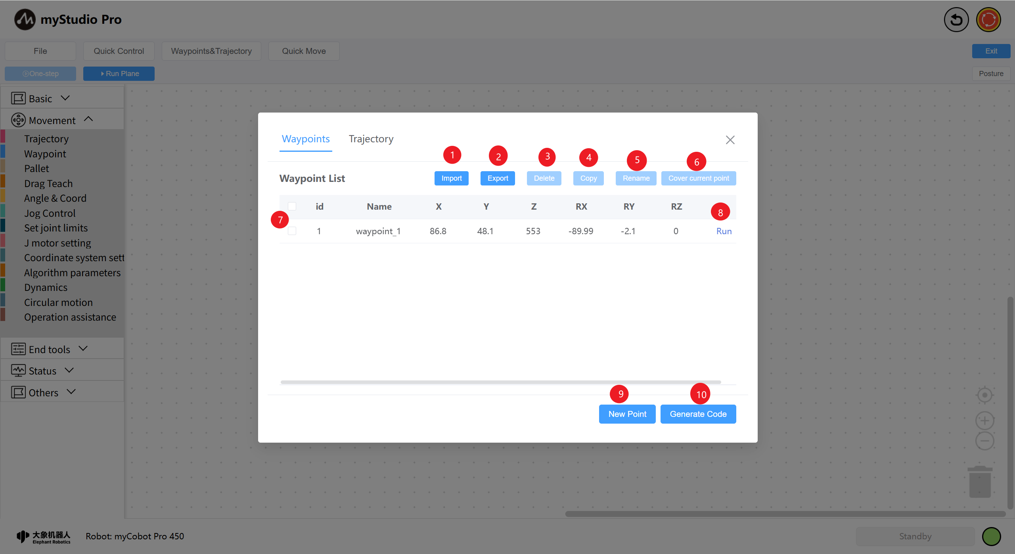Click the zoom in plus icon
Screen dimensions: 1015x554
(984, 421)
